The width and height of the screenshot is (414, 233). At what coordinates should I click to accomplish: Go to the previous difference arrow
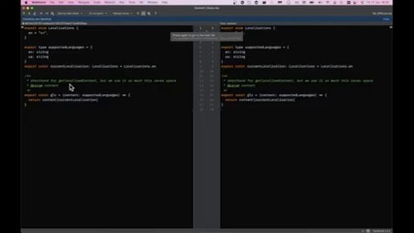[24, 13]
